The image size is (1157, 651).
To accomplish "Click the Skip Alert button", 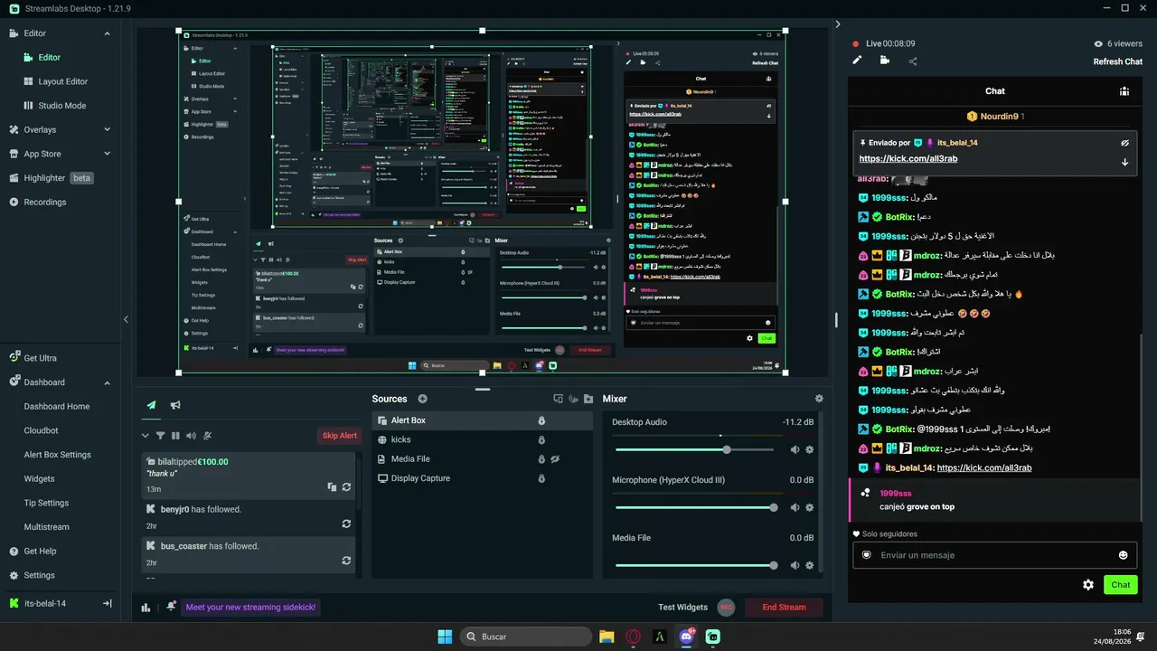I will [340, 436].
